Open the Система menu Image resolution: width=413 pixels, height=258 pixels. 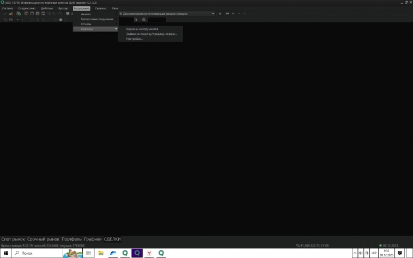click(7, 9)
